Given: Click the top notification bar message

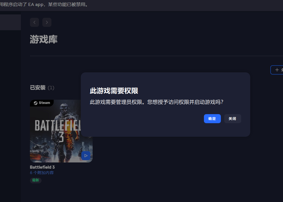Looking at the screenshot, I should [44, 5].
